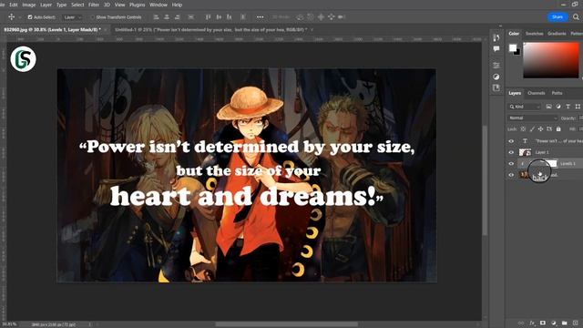Open the Layer menu
The height and width of the screenshot is (328, 583).
click(46, 5)
